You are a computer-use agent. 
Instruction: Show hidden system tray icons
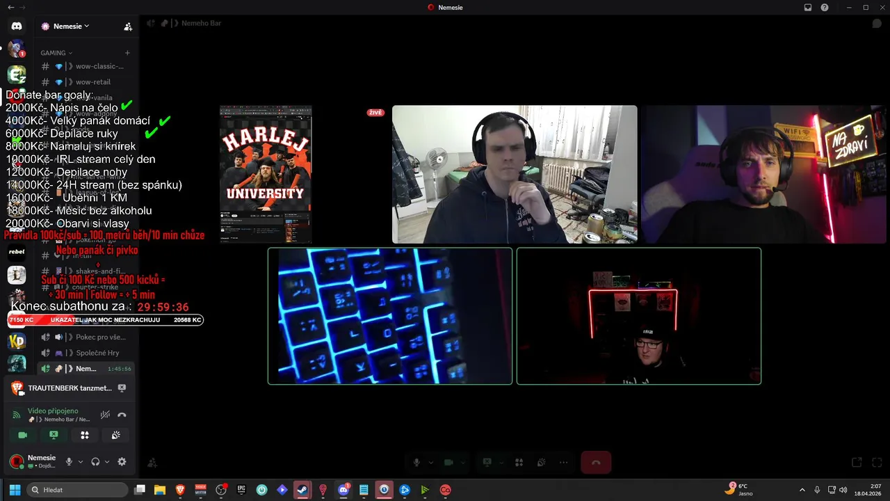point(802,490)
